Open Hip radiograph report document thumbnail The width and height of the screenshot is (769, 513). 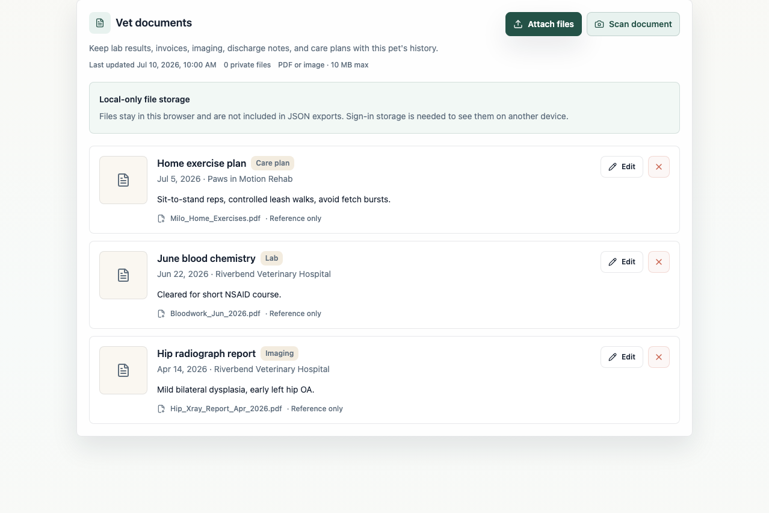tap(123, 370)
